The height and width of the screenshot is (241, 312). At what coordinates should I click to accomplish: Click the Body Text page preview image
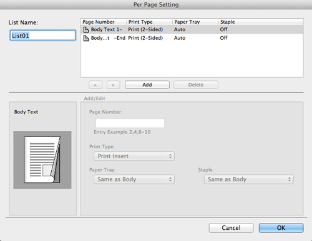click(42, 159)
